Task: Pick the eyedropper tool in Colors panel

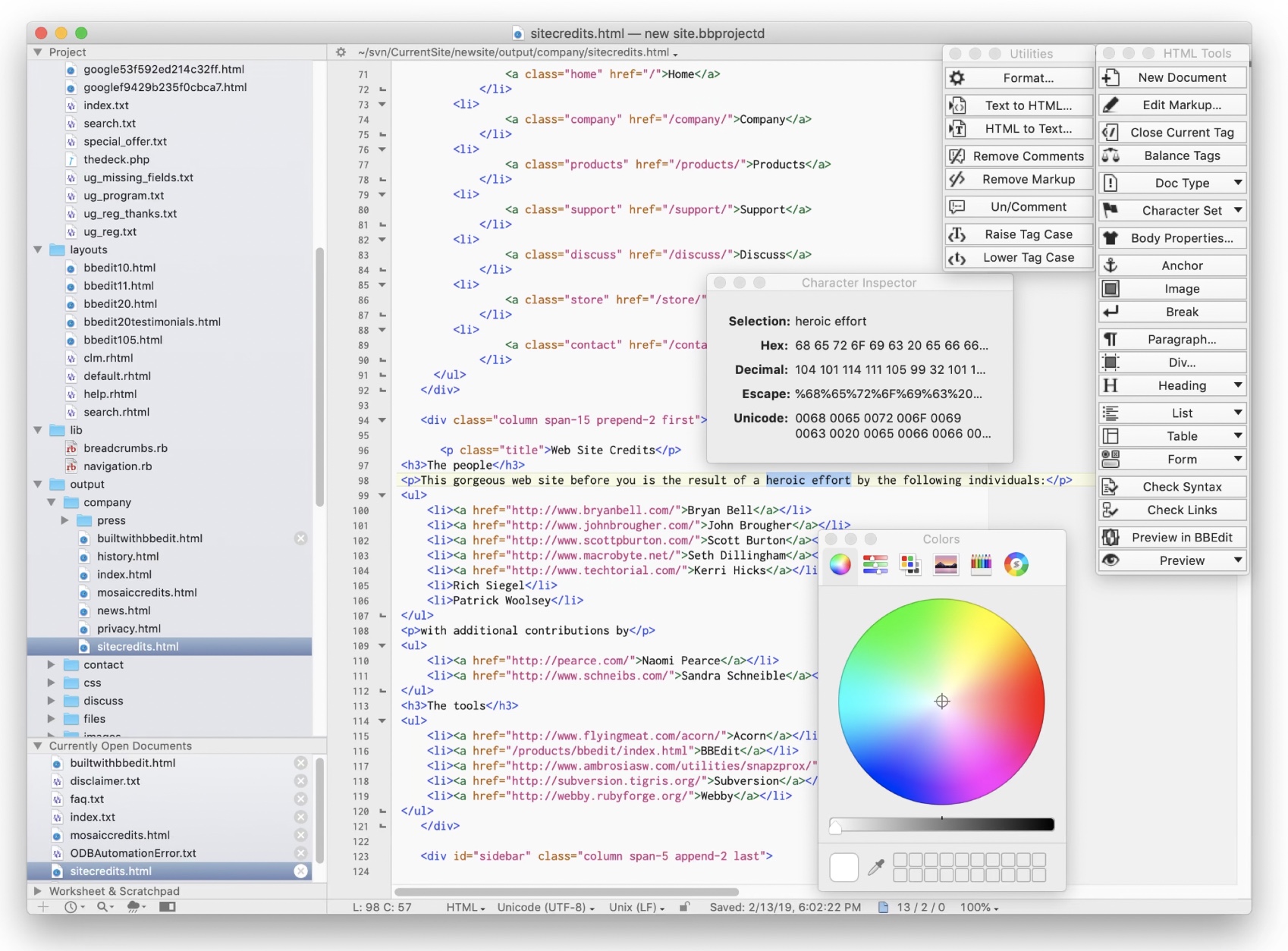Action: [x=876, y=867]
